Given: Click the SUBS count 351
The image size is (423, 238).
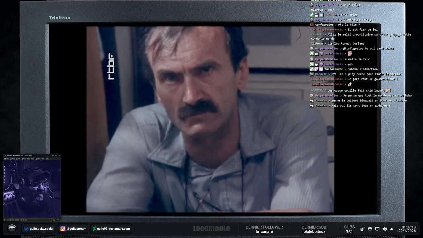Looking at the screenshot, I should point(349,232).
